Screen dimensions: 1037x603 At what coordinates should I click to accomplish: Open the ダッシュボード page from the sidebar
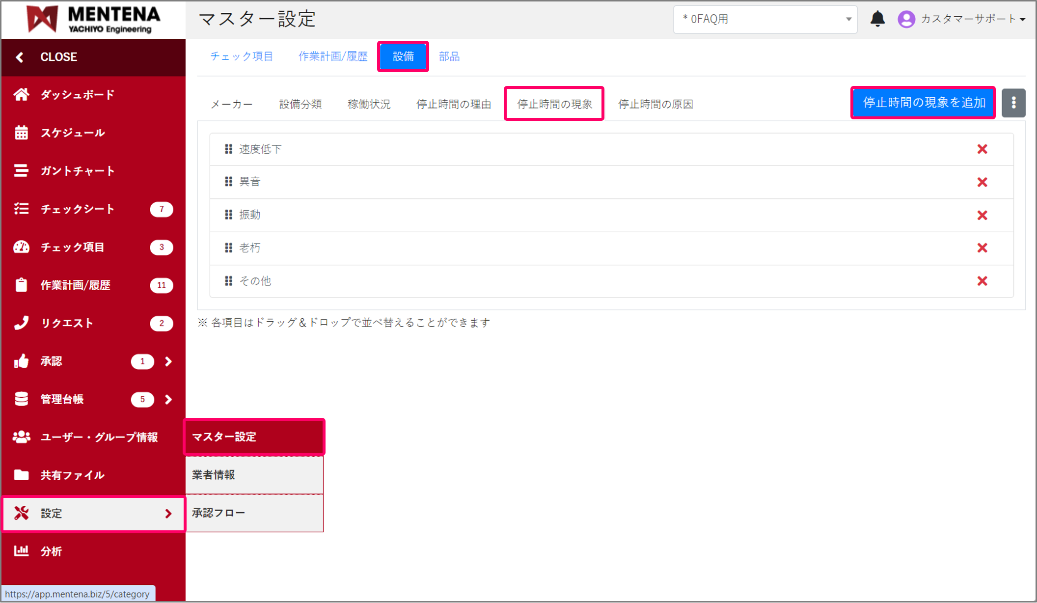pos(77,95)
